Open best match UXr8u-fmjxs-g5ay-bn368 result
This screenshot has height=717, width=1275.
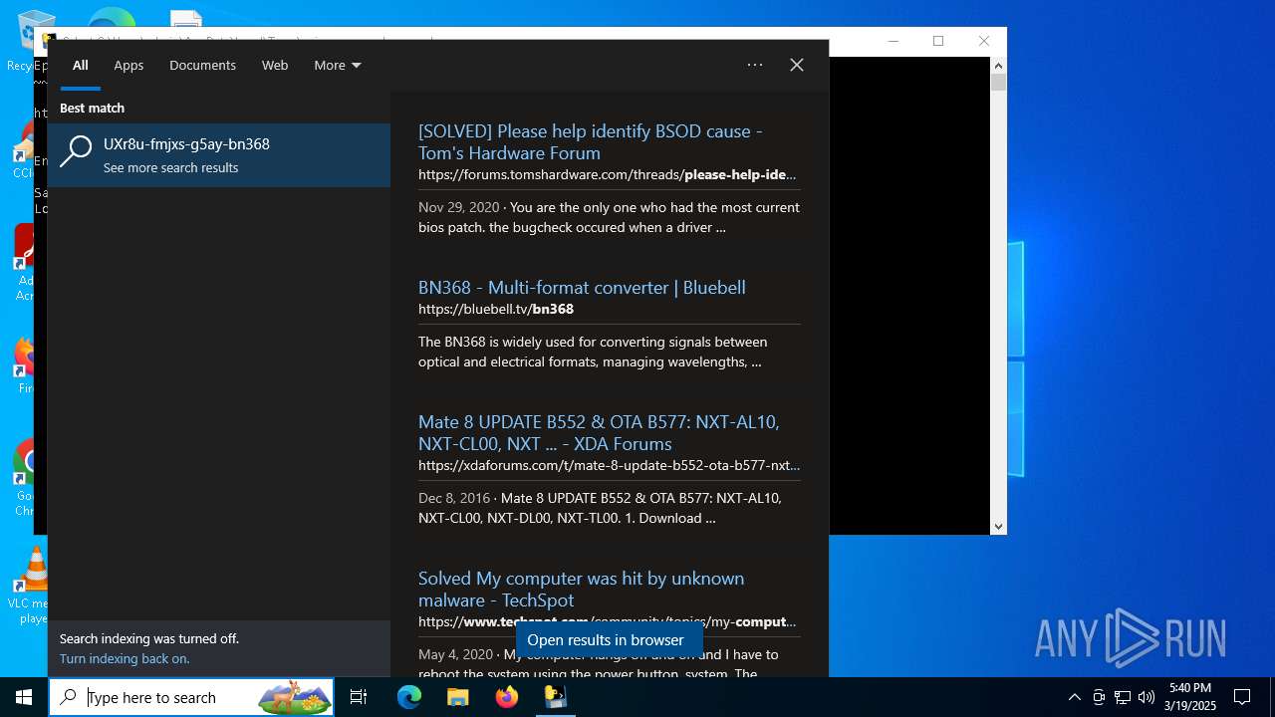click(x=219, y=154)
